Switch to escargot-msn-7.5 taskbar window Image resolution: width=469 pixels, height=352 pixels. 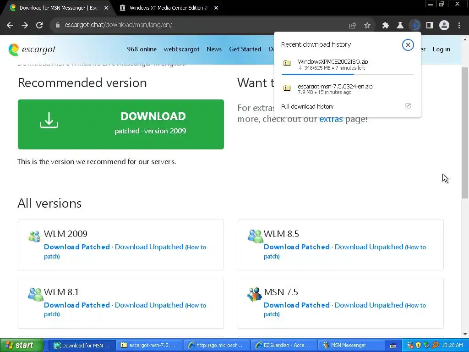pos(149,346)
